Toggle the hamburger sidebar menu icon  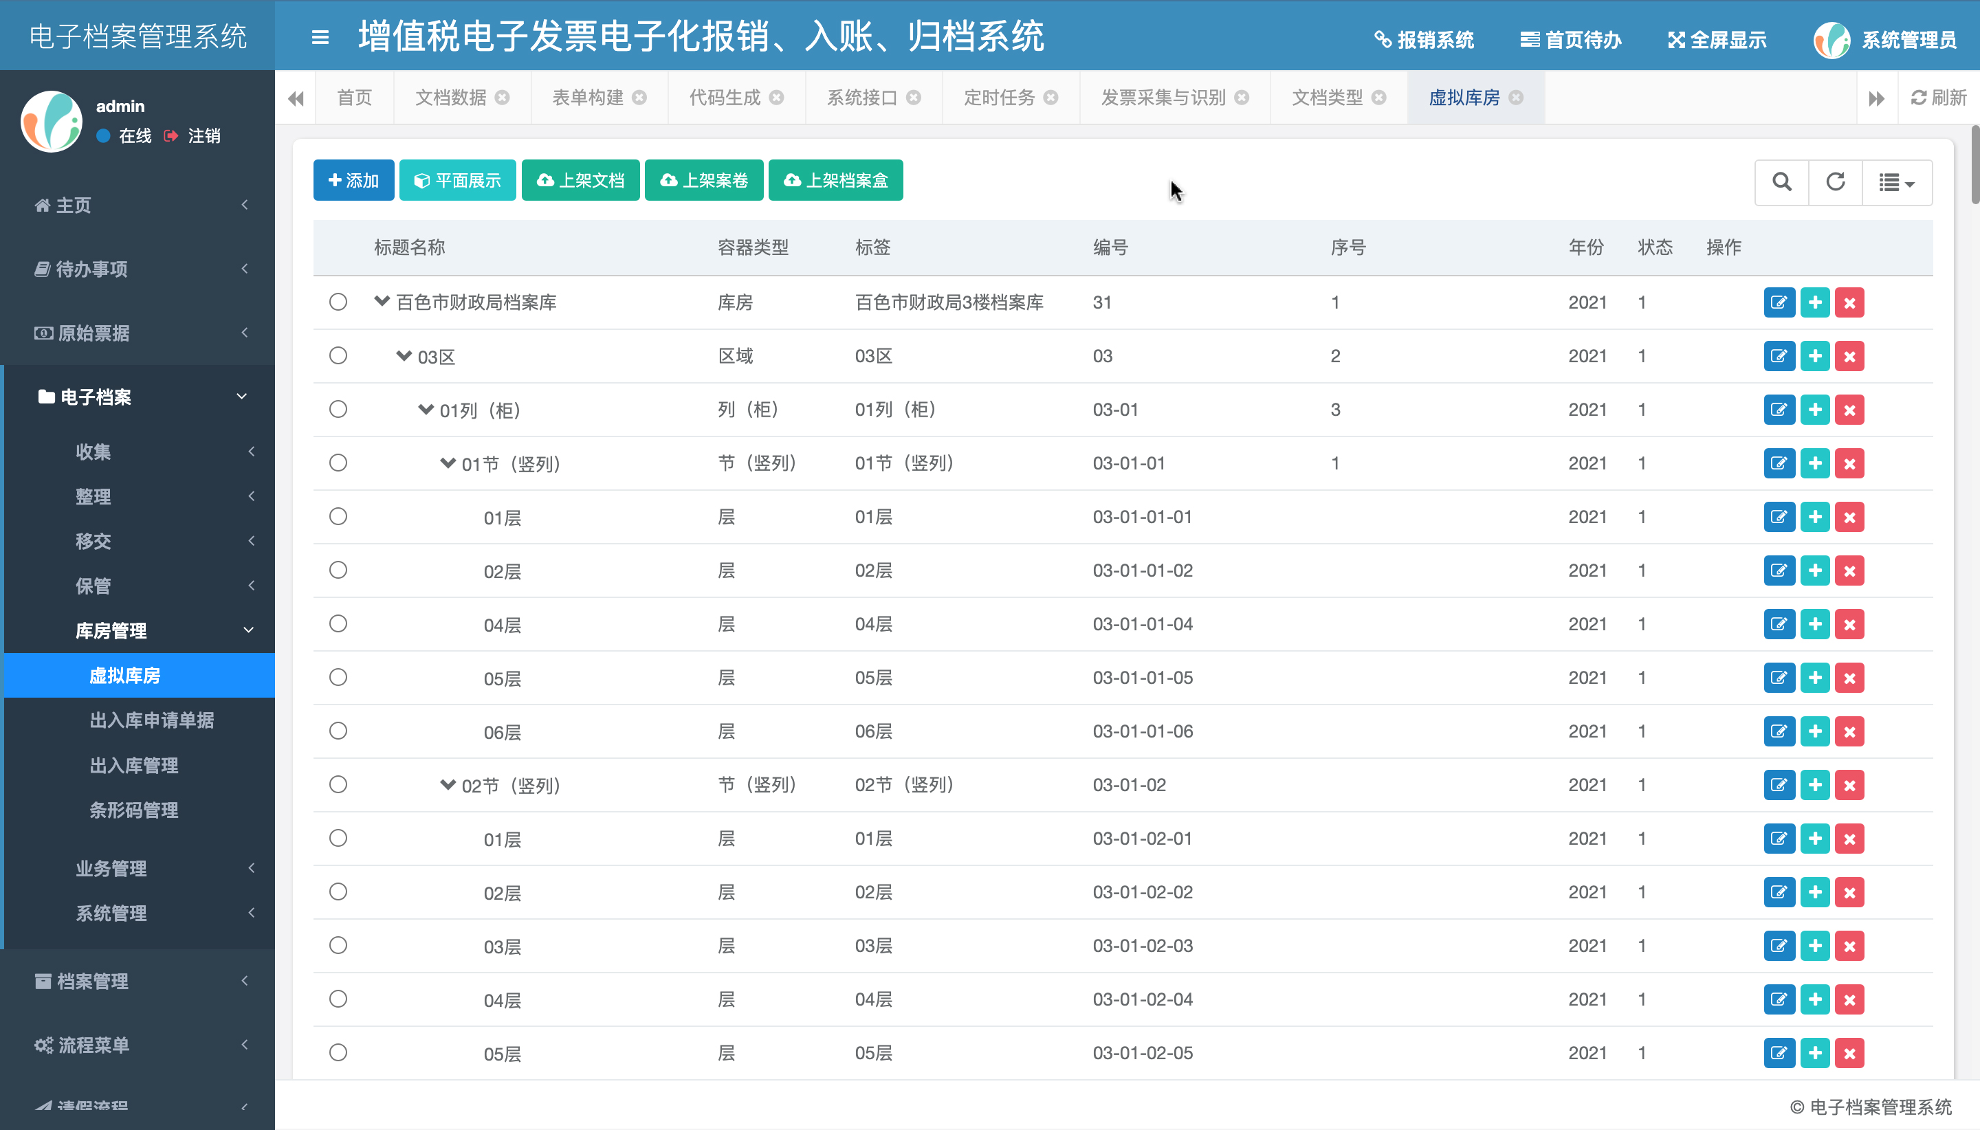320,37
